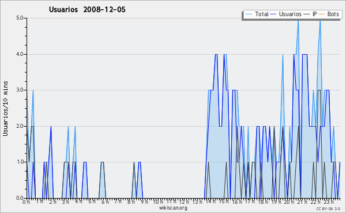Click the wikiscan.org text below the chart
Viewport: 346px width, 213px height.
pos(173,208)
